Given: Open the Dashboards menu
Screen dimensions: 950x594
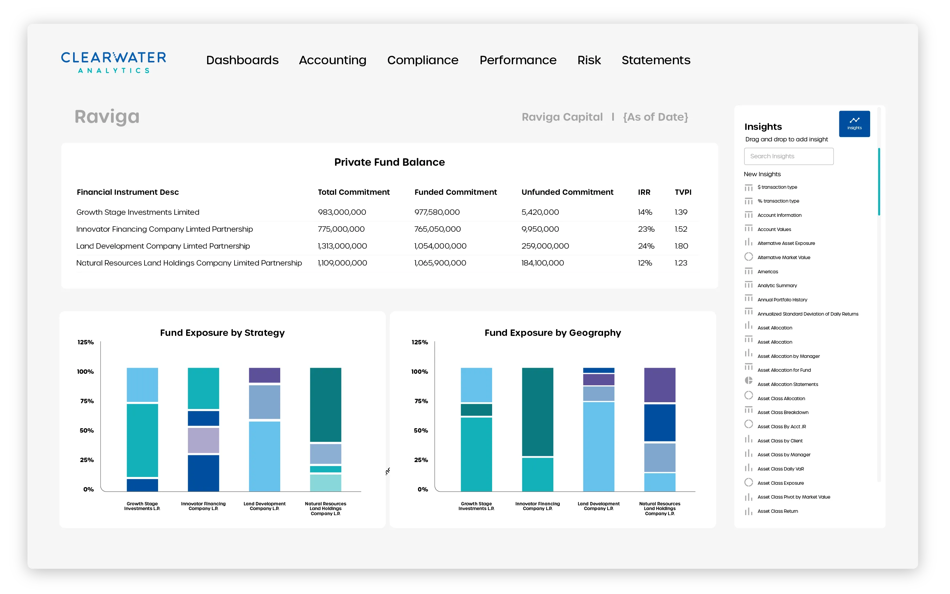Looking at the screenshot, I should tap(242, 60).
